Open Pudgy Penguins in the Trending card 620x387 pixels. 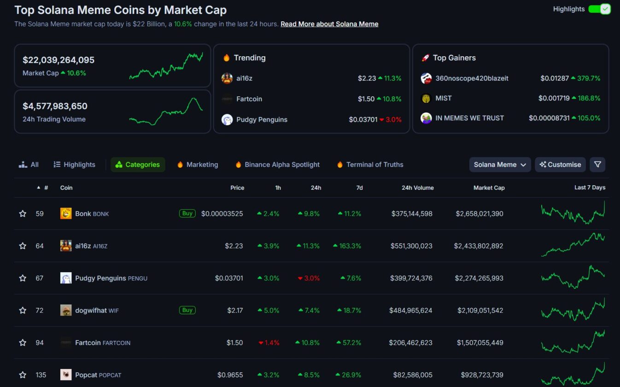pyautogui.click(x=262, y=120)
